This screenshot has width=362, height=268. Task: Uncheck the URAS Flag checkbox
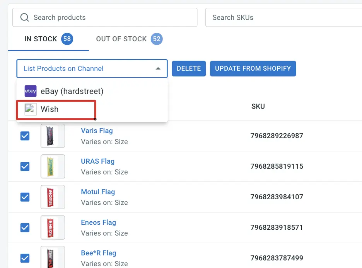tap(25, 166)
